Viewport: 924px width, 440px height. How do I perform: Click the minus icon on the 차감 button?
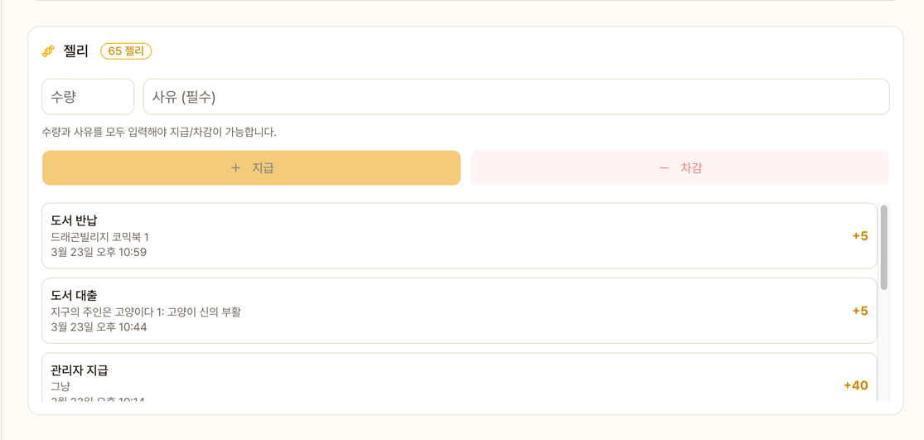(664, 168)
